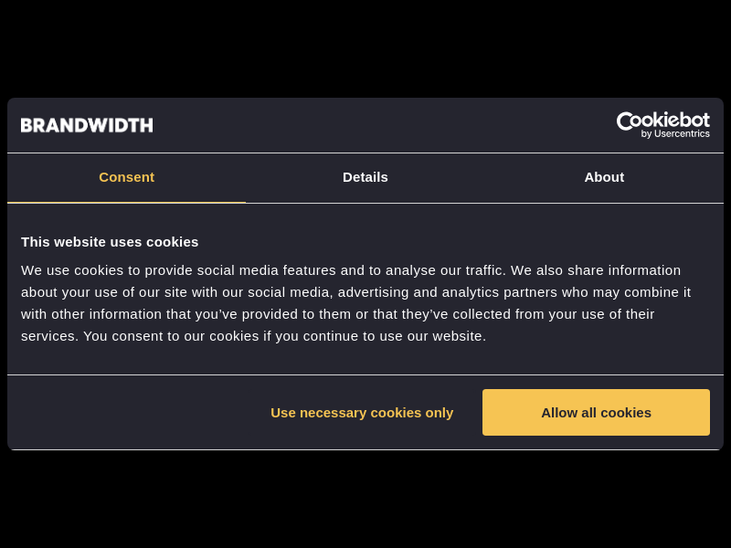731x548 pixels.
Task: Click empty header space between the two logos
Action: coord(384,125)
